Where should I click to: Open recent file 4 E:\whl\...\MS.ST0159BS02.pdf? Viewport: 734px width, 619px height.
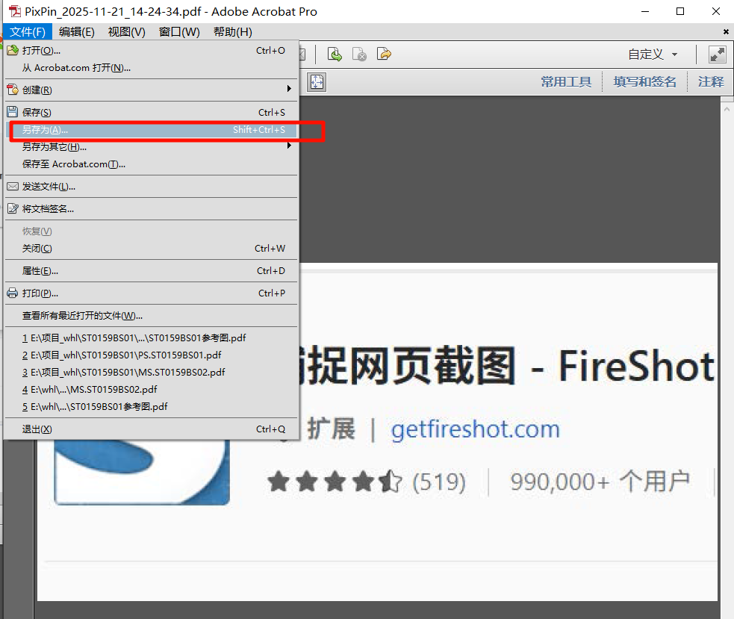151,390
